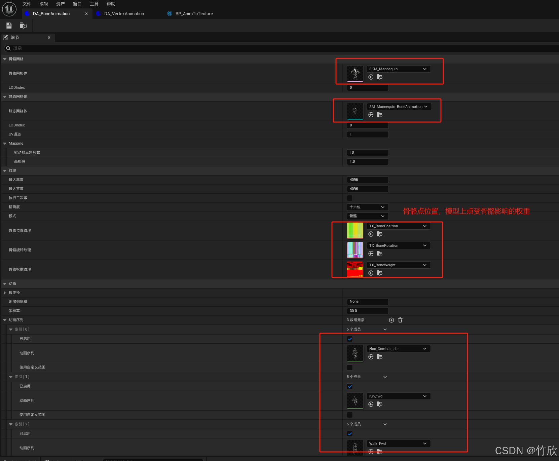Browse to TX_BoneWeight texture asset
Viewport: 559px width, 461px height.
point(380,273)
